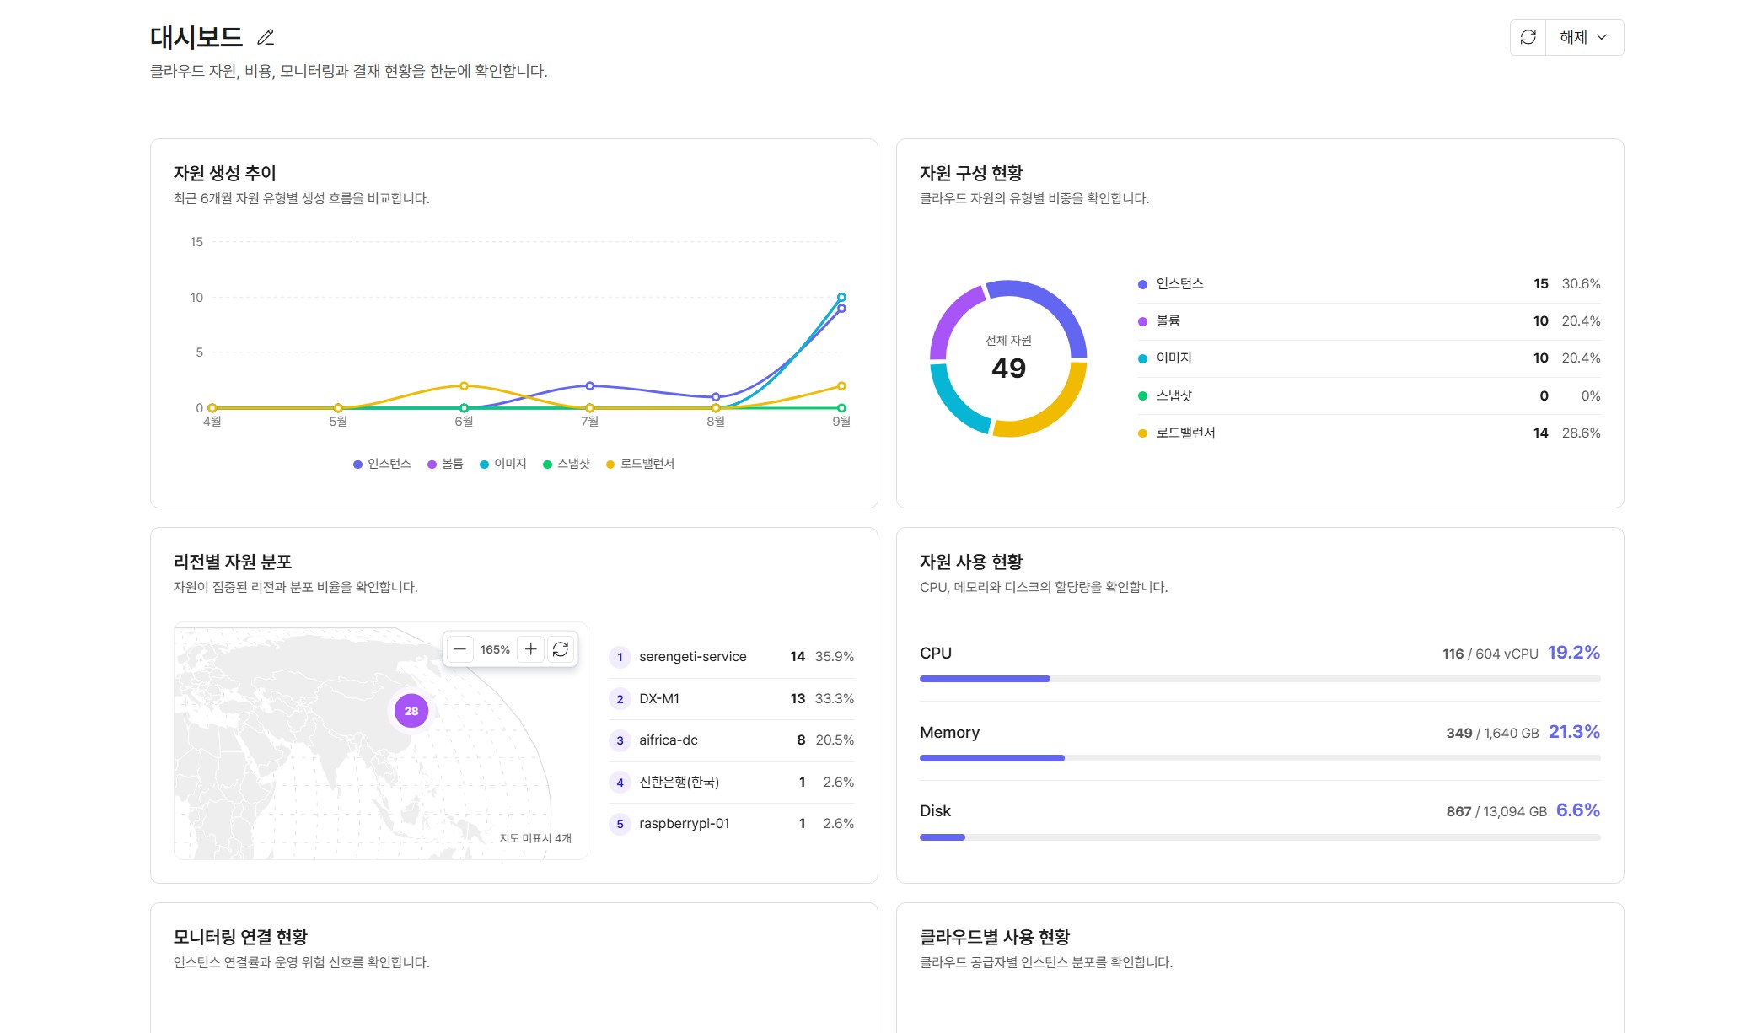Toggle 스냅샷 series in chart legend
The height and width of the screenshot is (1033, 1751).
[x=567, y=464]
